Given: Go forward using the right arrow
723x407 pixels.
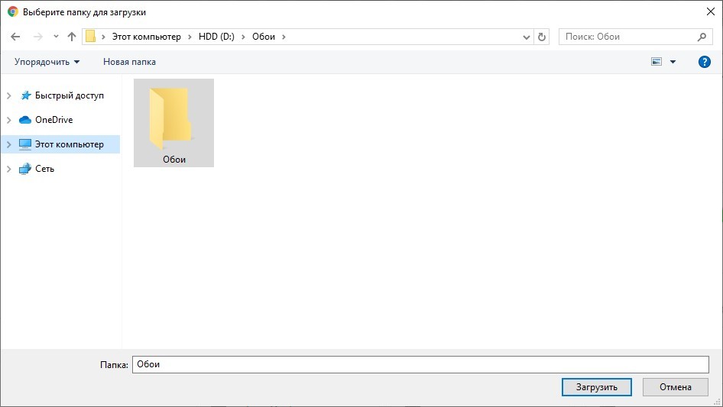Looking at the screenshot, I should [37, 37].
